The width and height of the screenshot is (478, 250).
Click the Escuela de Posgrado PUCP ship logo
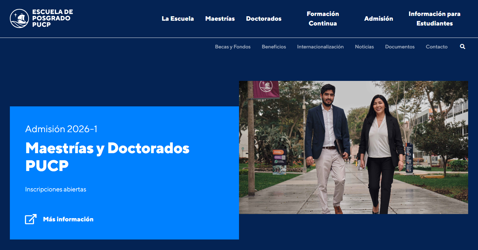coord(19,18)
